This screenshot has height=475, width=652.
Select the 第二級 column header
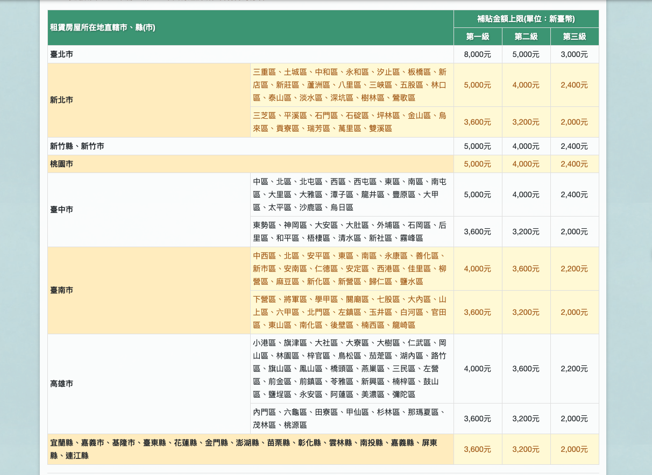click(x=526, y=37)
